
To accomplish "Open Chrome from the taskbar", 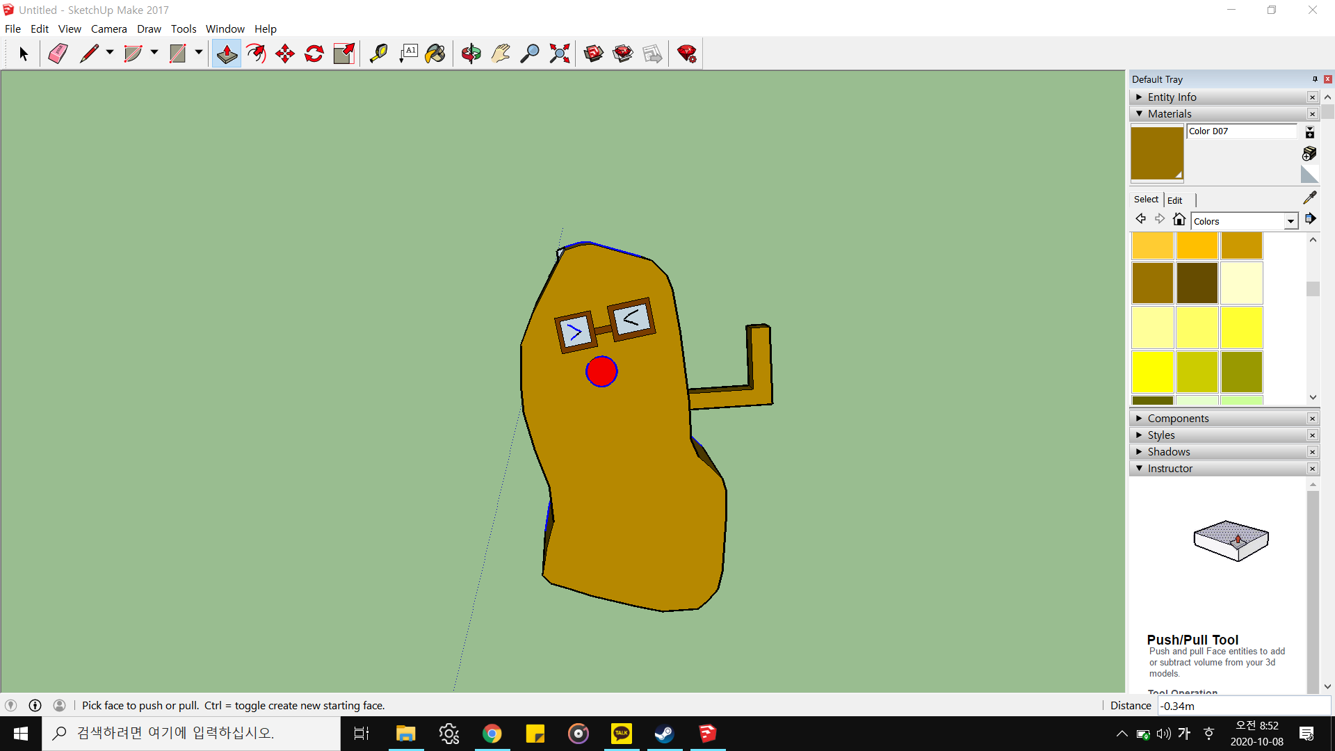I will (x=492, y=734).
